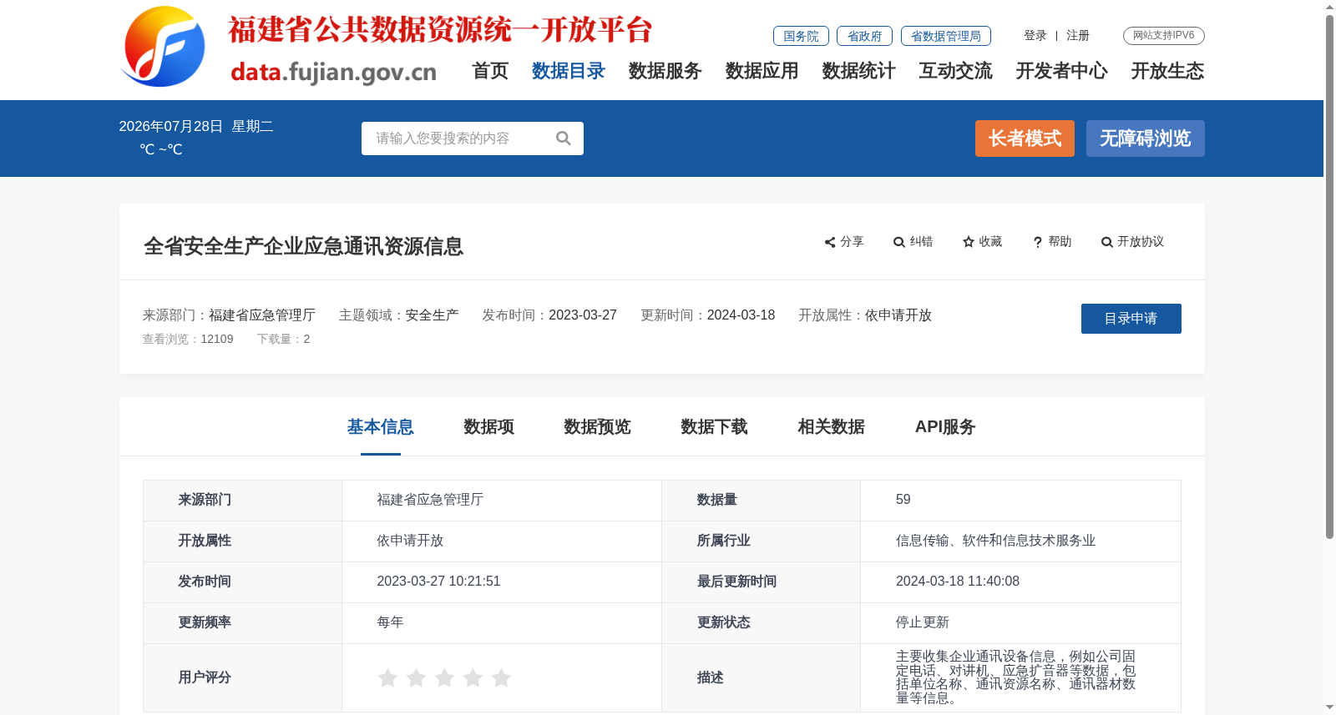The image size is (1336, 715).
Task: Open 数据统计 navigation item
Action: pos(859,71)
